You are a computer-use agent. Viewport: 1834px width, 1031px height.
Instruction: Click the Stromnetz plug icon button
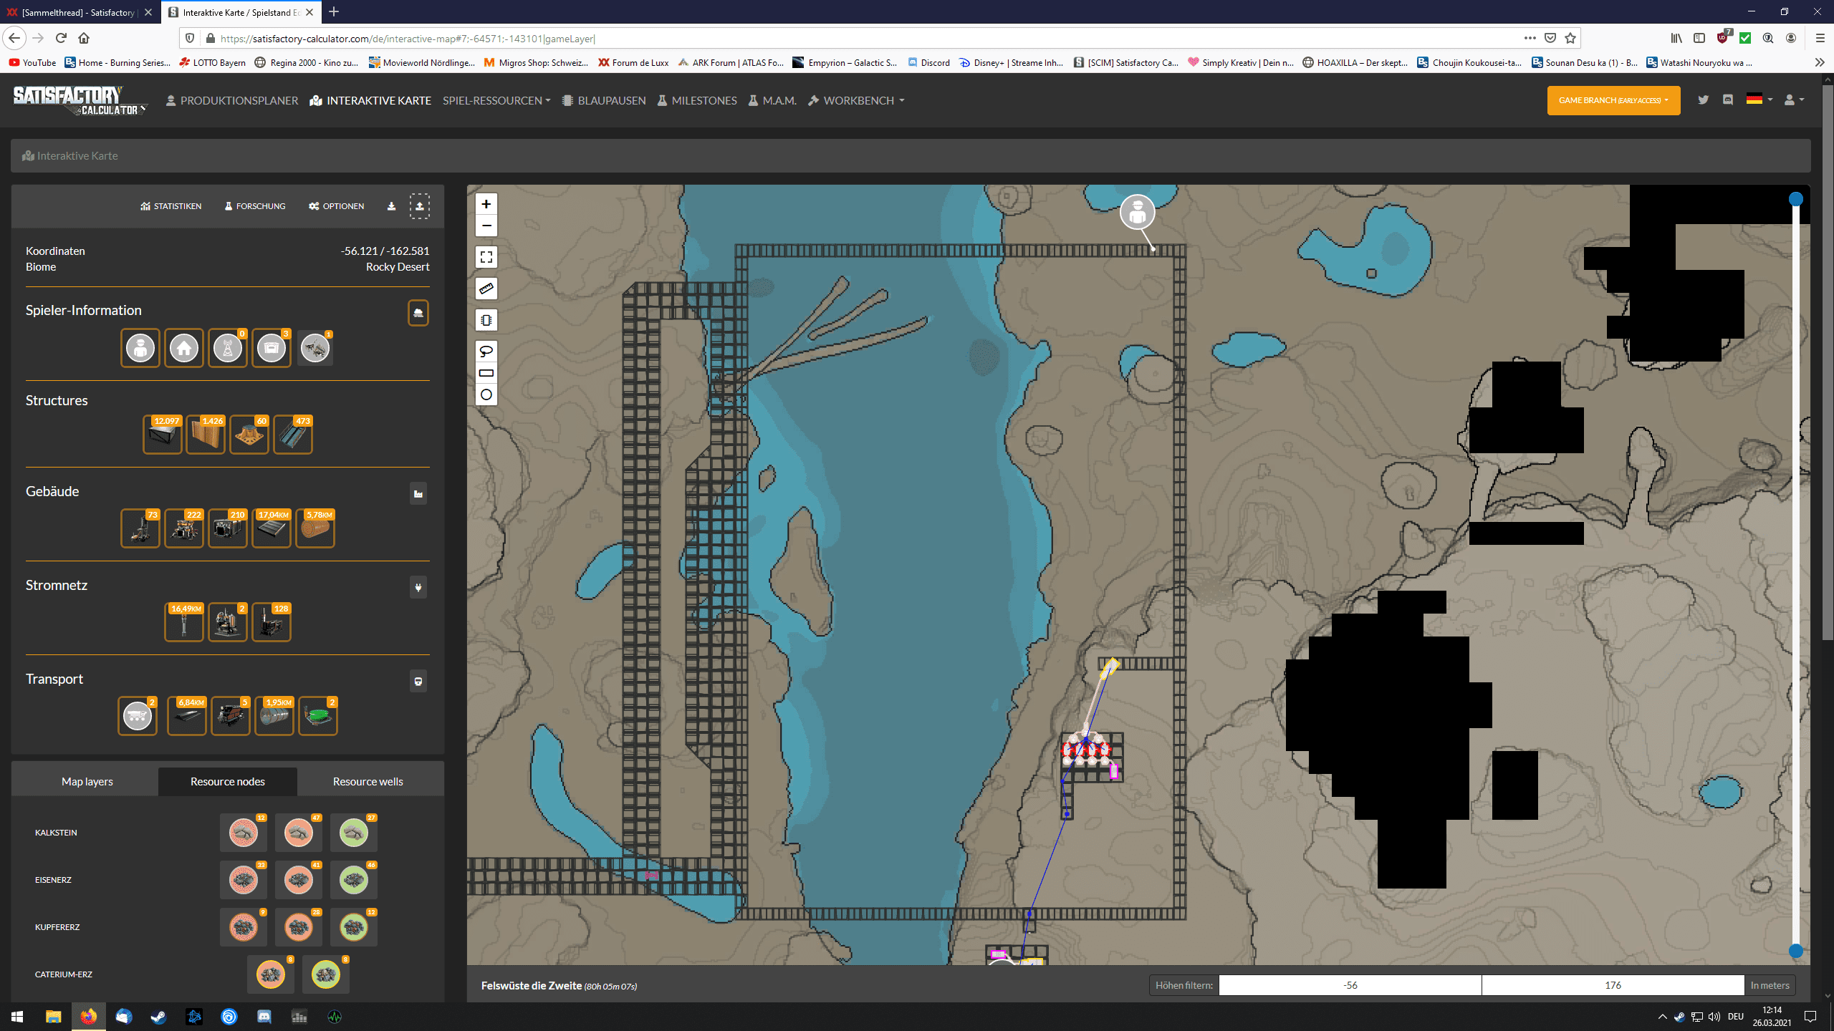click(418, 587)
